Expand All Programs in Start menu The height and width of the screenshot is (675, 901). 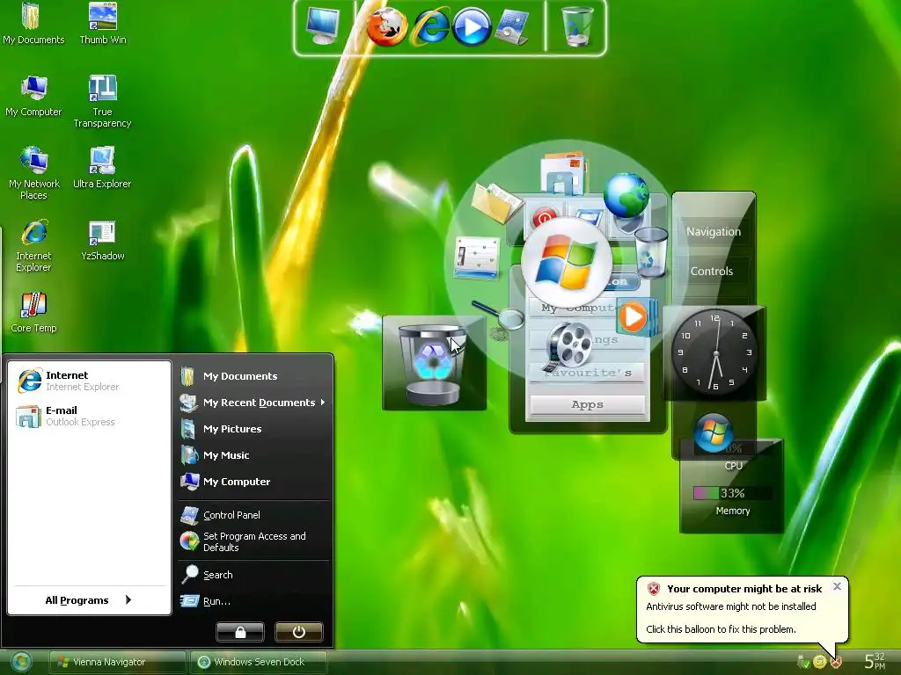(89, 599)
